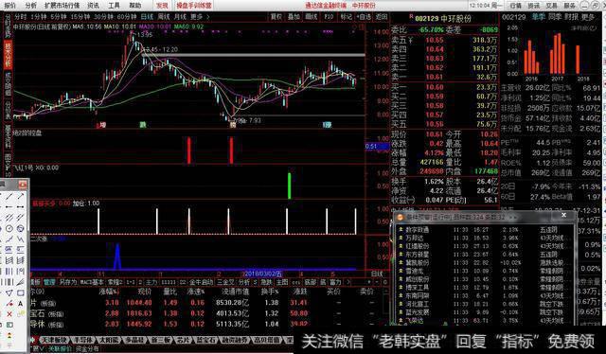Open the 工具 menu
The image size is (606, 354).
pyautogui.click(x=114, y=6)
